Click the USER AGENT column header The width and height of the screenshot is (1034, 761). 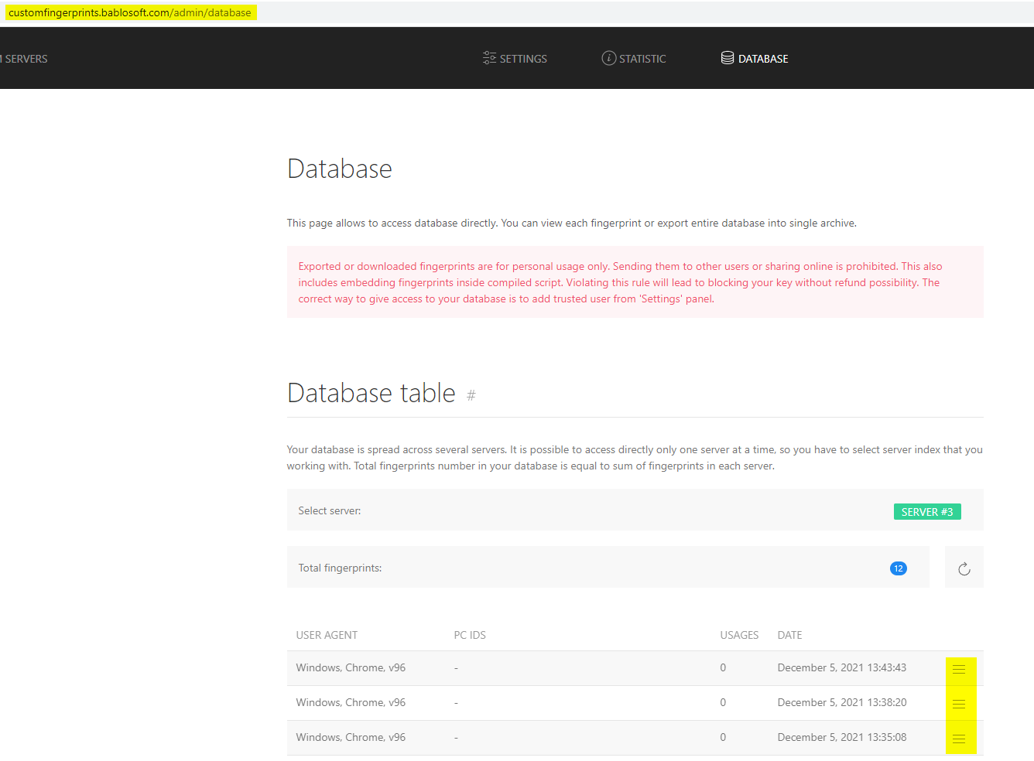[327, 635]
